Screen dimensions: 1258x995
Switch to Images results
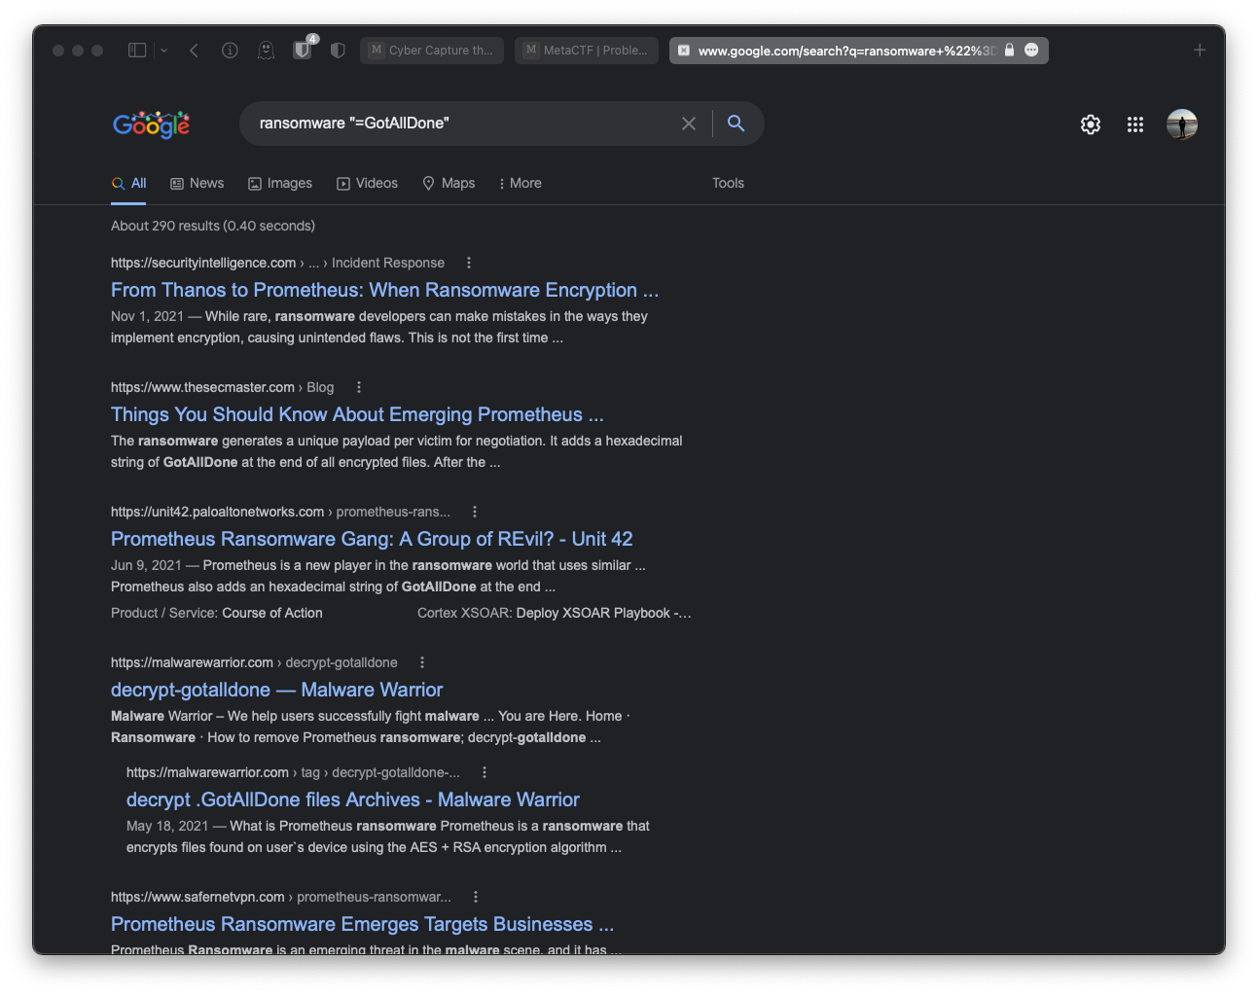coord(280,183)
